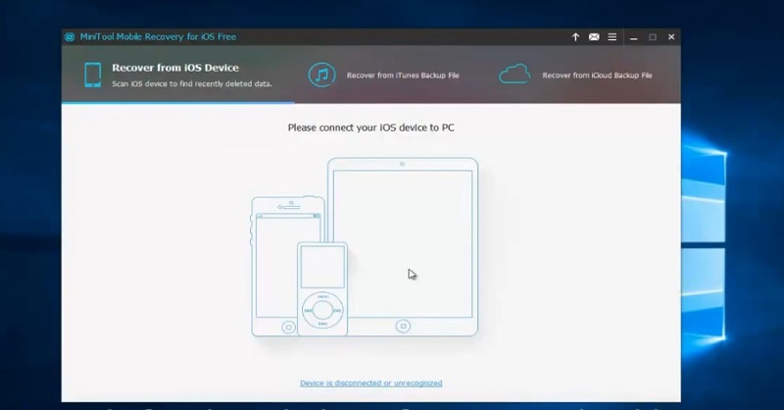The height and width of the screenshot is (410, 784).
Task: Maximize the MiniTool window
Action: pyautogui.click(x=653, y=37)
